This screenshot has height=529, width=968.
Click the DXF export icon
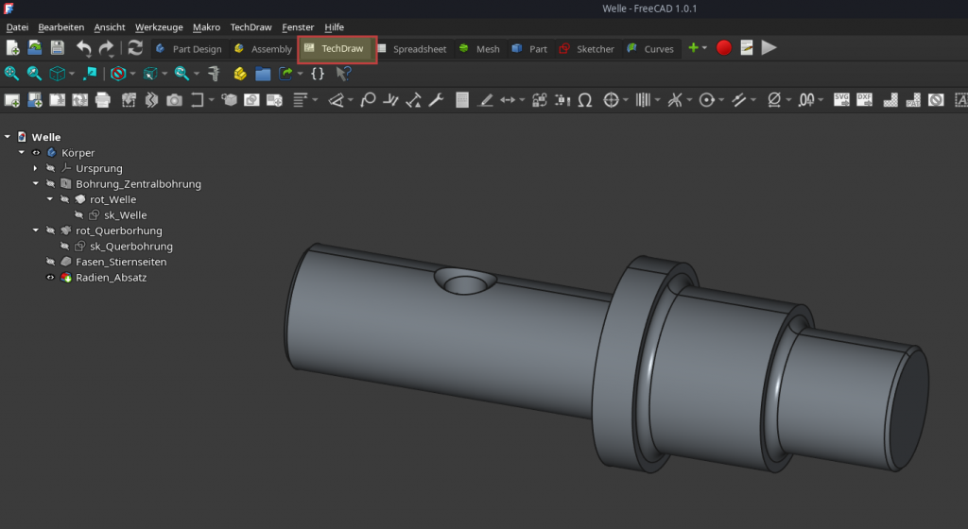click(864, 99)
